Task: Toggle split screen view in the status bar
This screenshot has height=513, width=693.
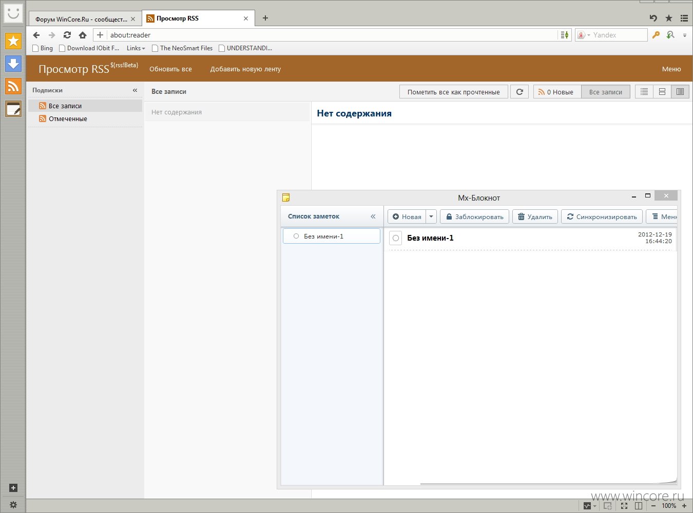Action: [639, 506]
